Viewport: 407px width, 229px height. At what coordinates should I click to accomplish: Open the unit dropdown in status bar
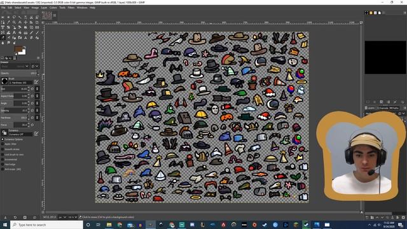[x=62, y=217]
